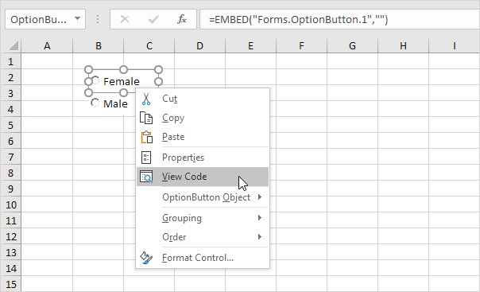The width and height of the screenshot is (480, 292).
Task: Click the formula bar three-dot resize handle
Action: click(98, 19)
